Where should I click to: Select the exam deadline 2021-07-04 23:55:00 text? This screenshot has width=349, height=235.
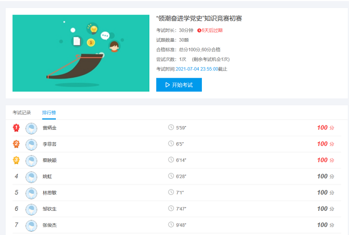point(197,69)
